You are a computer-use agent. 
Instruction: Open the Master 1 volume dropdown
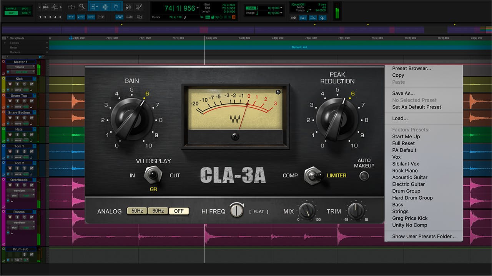tap(20, 67)
